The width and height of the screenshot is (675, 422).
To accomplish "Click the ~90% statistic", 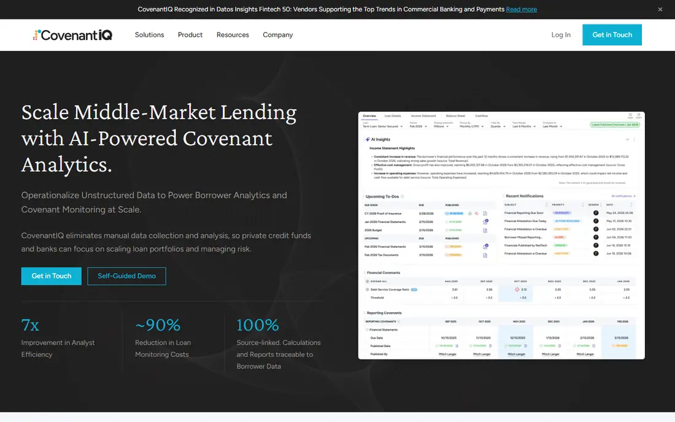I will pyautogui.click(x=158, y=325).
